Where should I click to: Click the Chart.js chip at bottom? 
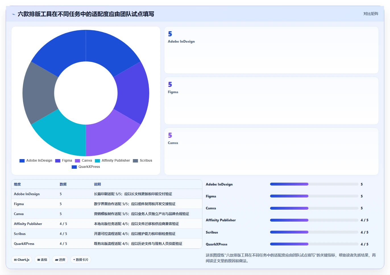tap(22, 260)
